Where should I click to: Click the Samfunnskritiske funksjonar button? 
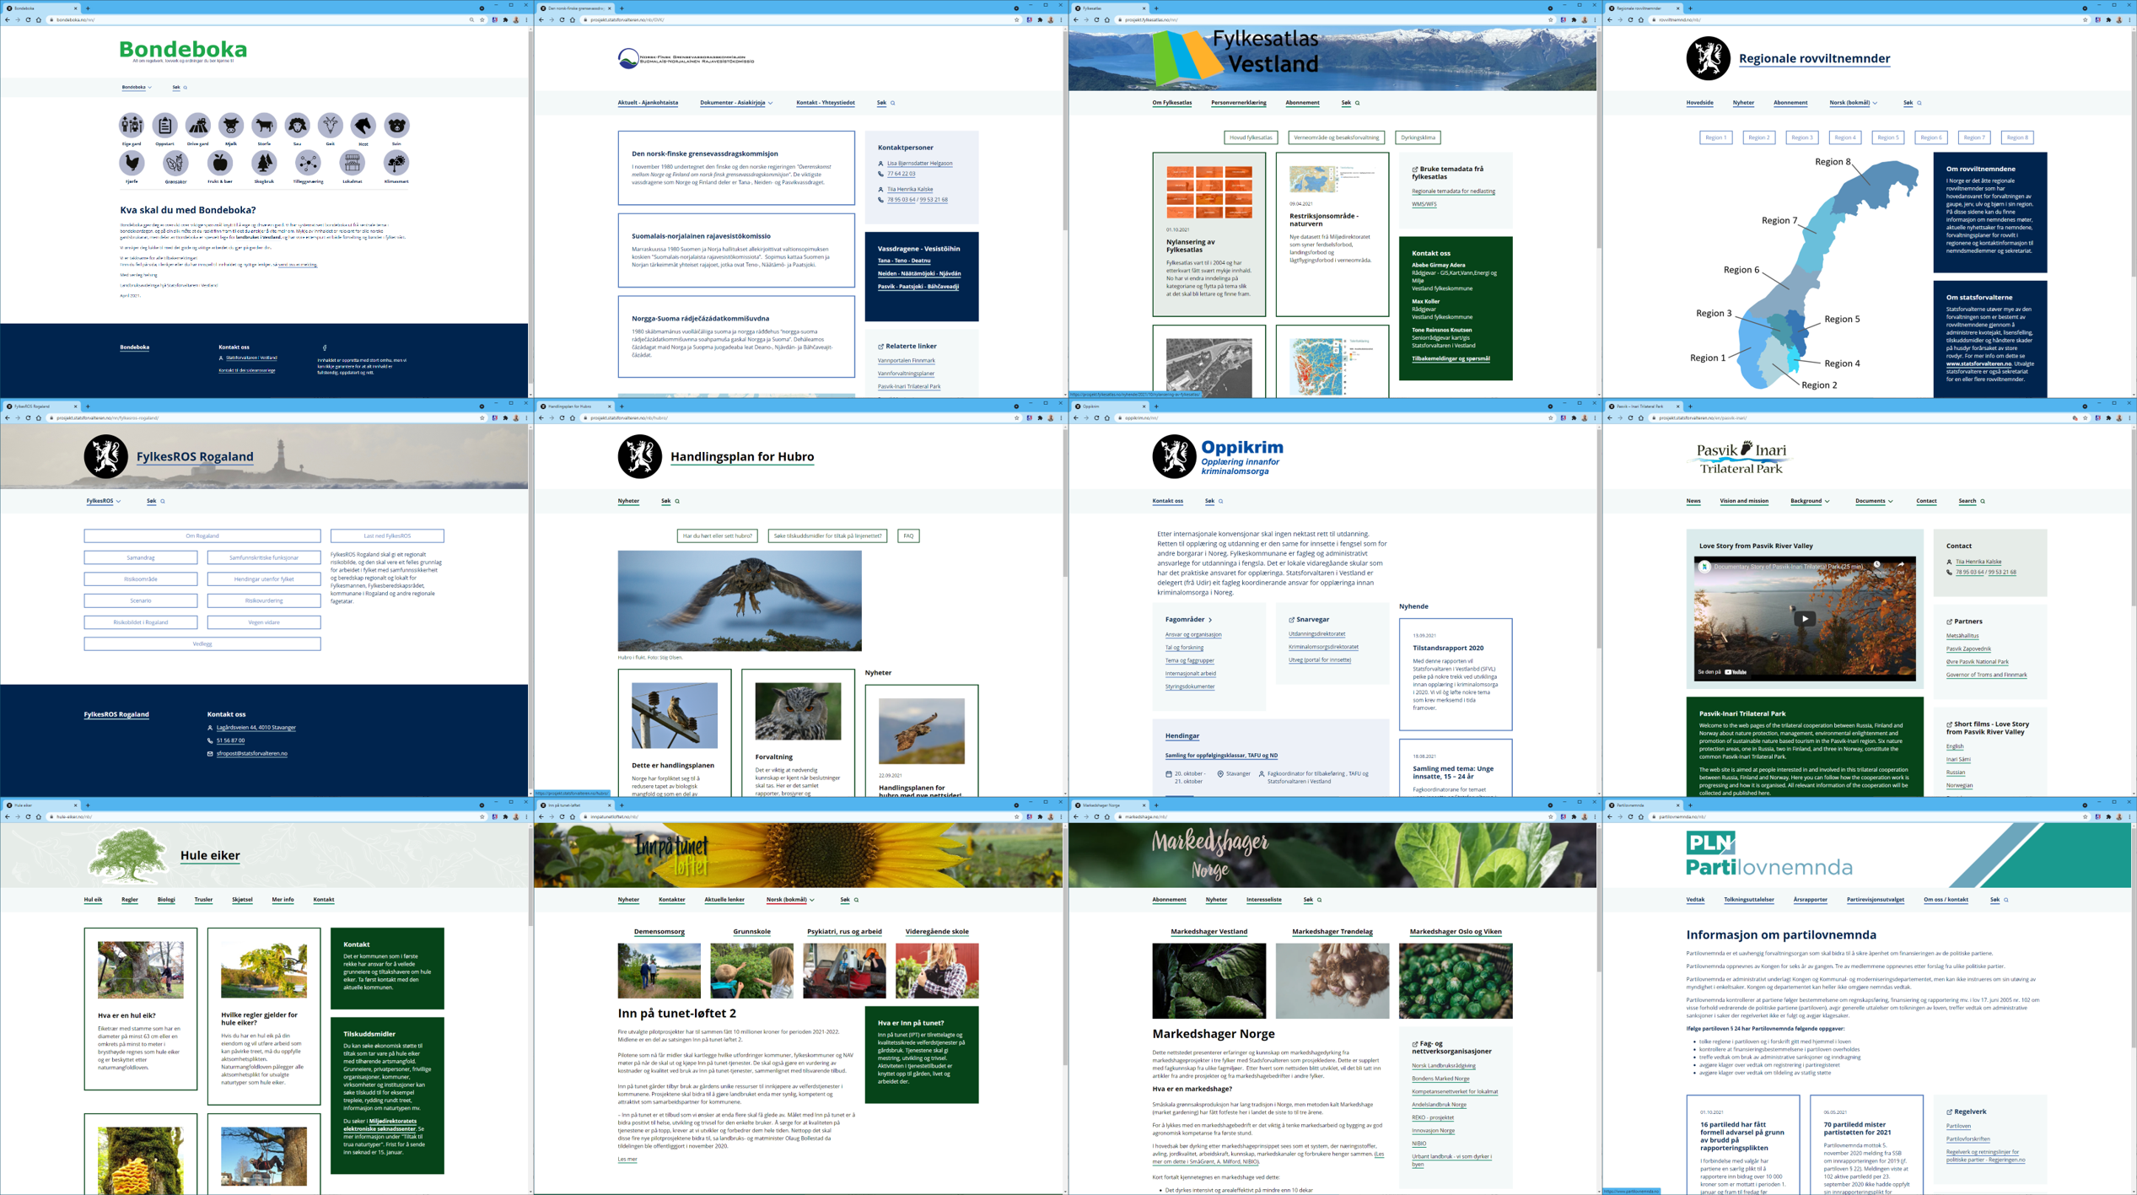coord(264,557)
